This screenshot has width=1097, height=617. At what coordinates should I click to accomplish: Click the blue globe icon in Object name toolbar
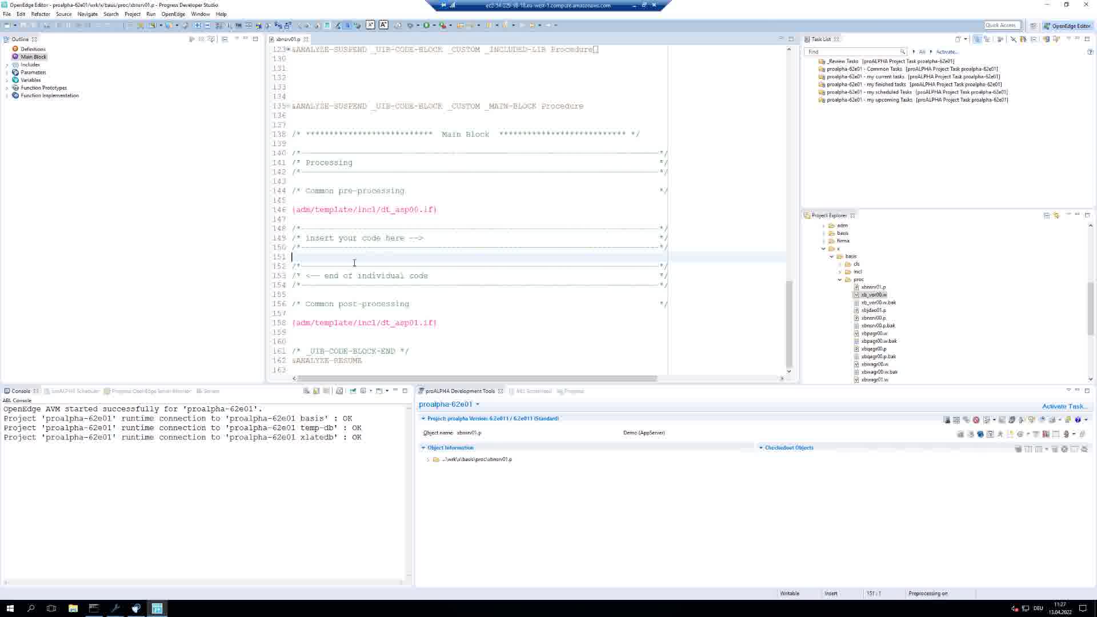980,434
